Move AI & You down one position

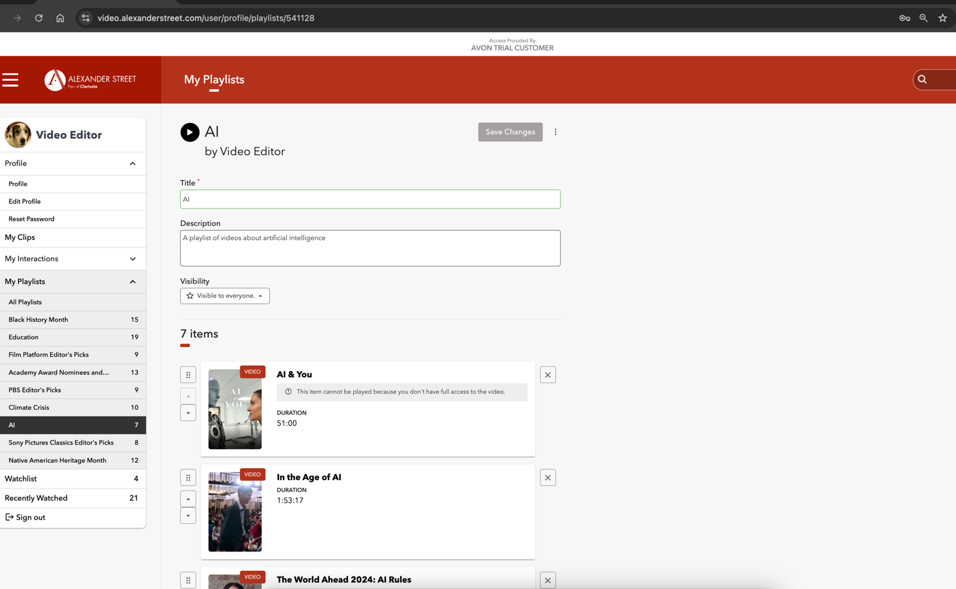(x=188, y=413)
